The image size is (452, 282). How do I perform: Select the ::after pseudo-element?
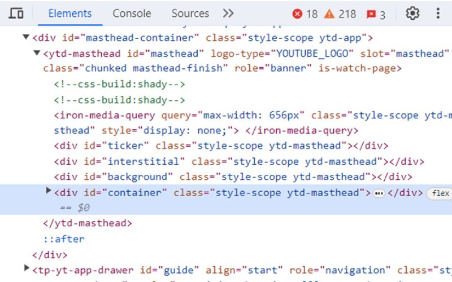tap(64, 239)
